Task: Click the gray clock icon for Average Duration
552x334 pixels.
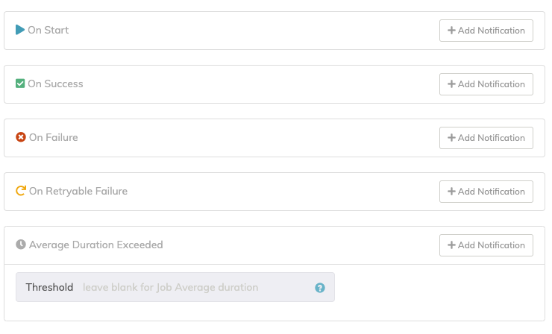Action: [21, 245]
